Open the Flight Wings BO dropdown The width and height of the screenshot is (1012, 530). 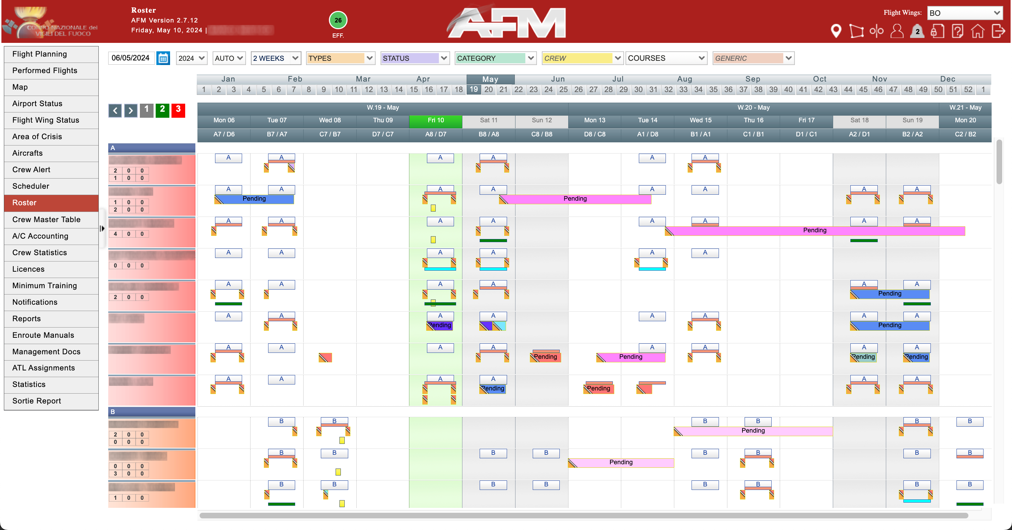point(965,13)
